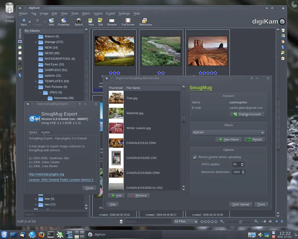Image resolution: width=298 pixels, height=239 pixels.
Task: Start the Slideshow from the toolbar
Action: [145, 21]
